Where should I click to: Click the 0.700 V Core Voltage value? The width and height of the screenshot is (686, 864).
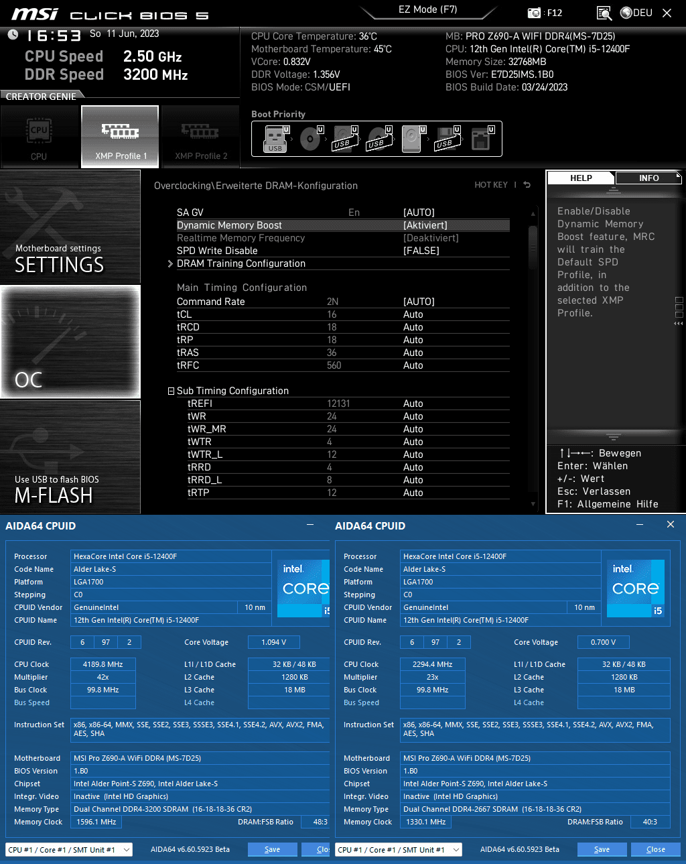[603, 642]
